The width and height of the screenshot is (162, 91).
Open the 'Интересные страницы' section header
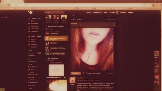click(56, 27)
